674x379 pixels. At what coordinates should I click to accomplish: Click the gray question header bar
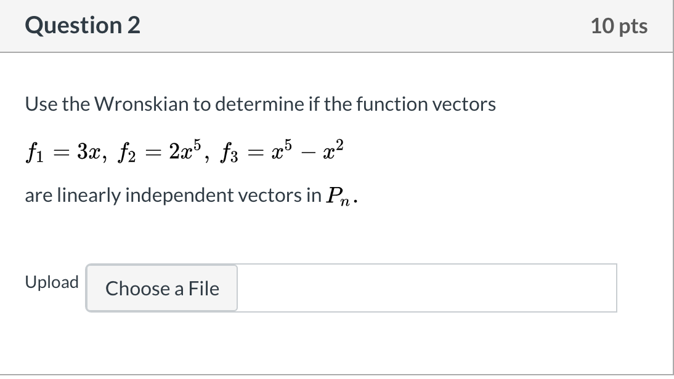[x=336, y=26]
